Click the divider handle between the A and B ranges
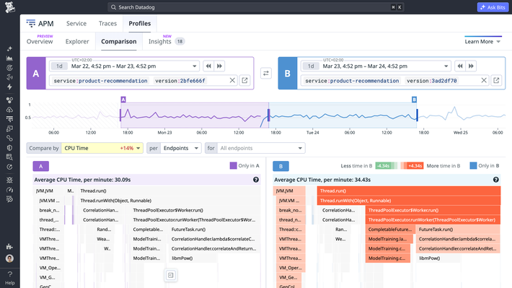The width and height of the screenshot is (512, 288). 269,115
